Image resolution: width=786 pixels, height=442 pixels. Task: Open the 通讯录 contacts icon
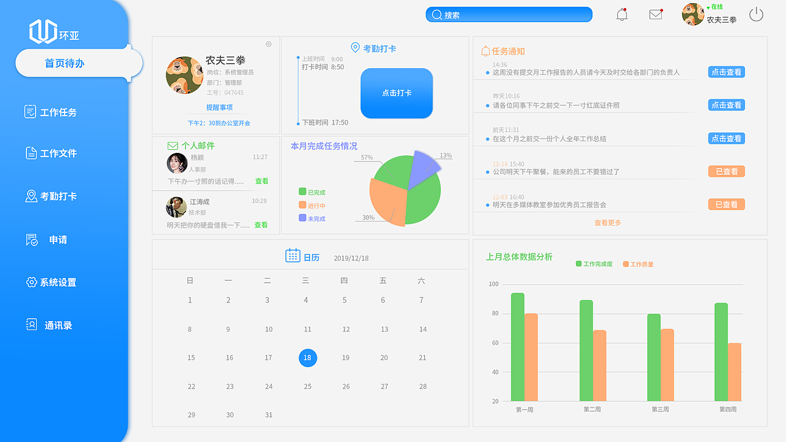[x=32, y=325]
